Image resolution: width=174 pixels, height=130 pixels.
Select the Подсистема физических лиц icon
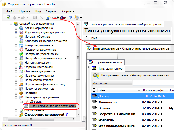click(21, 84)
